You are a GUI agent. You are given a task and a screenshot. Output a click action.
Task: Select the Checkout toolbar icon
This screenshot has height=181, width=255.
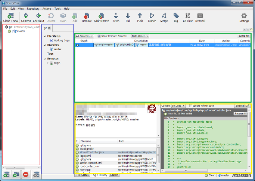pyautogui.click(x=38, y=18)
